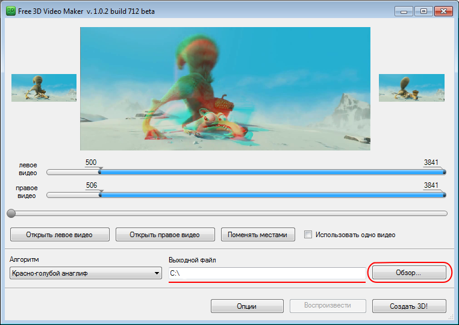Click the 'Выходной файл' label text
The width and height of the screenshot is (459, 325).
(192, 260)
